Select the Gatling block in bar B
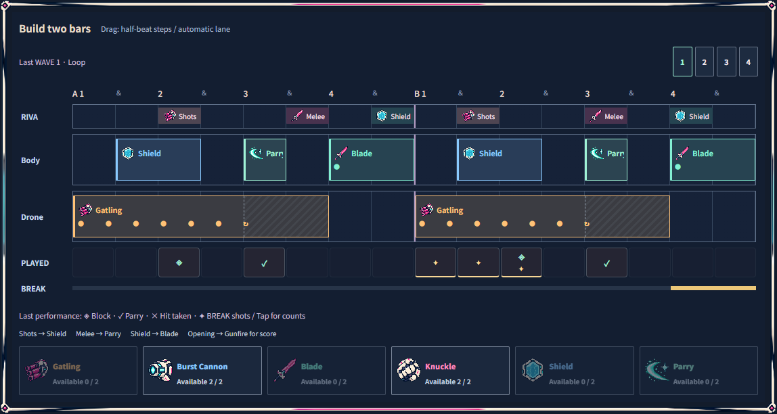 [543, 216]
